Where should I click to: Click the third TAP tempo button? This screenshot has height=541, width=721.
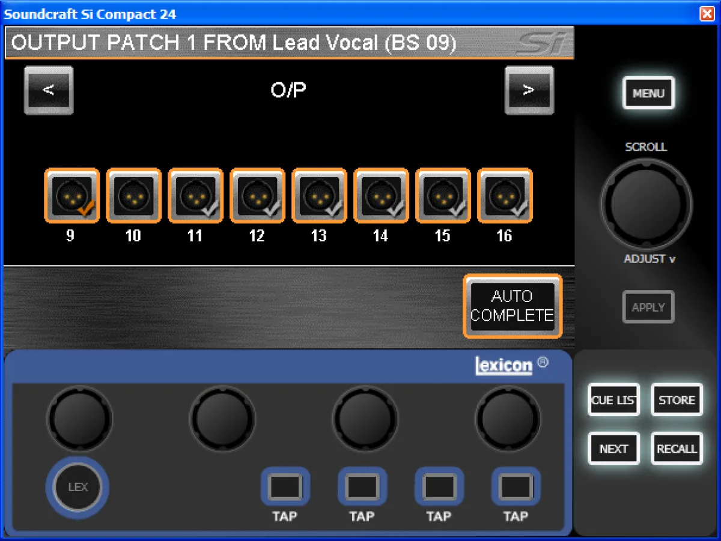[439, 487]
